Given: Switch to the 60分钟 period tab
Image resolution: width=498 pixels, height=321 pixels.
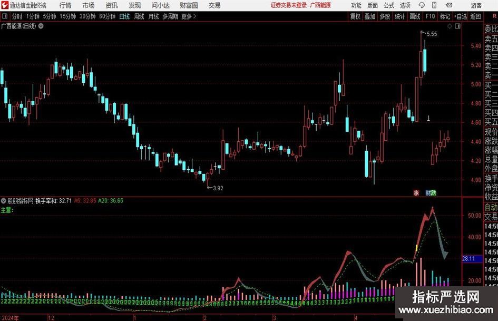Looking at the screenshot, I should [108, 16].
